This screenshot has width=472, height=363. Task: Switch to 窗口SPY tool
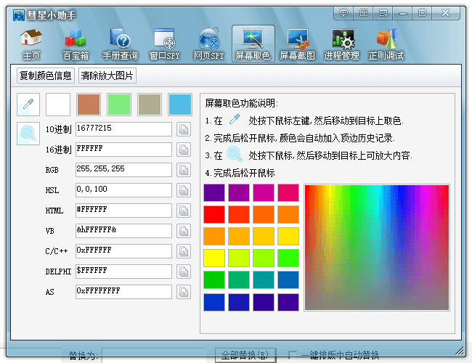pyautogui.click(x=164, y=44)
